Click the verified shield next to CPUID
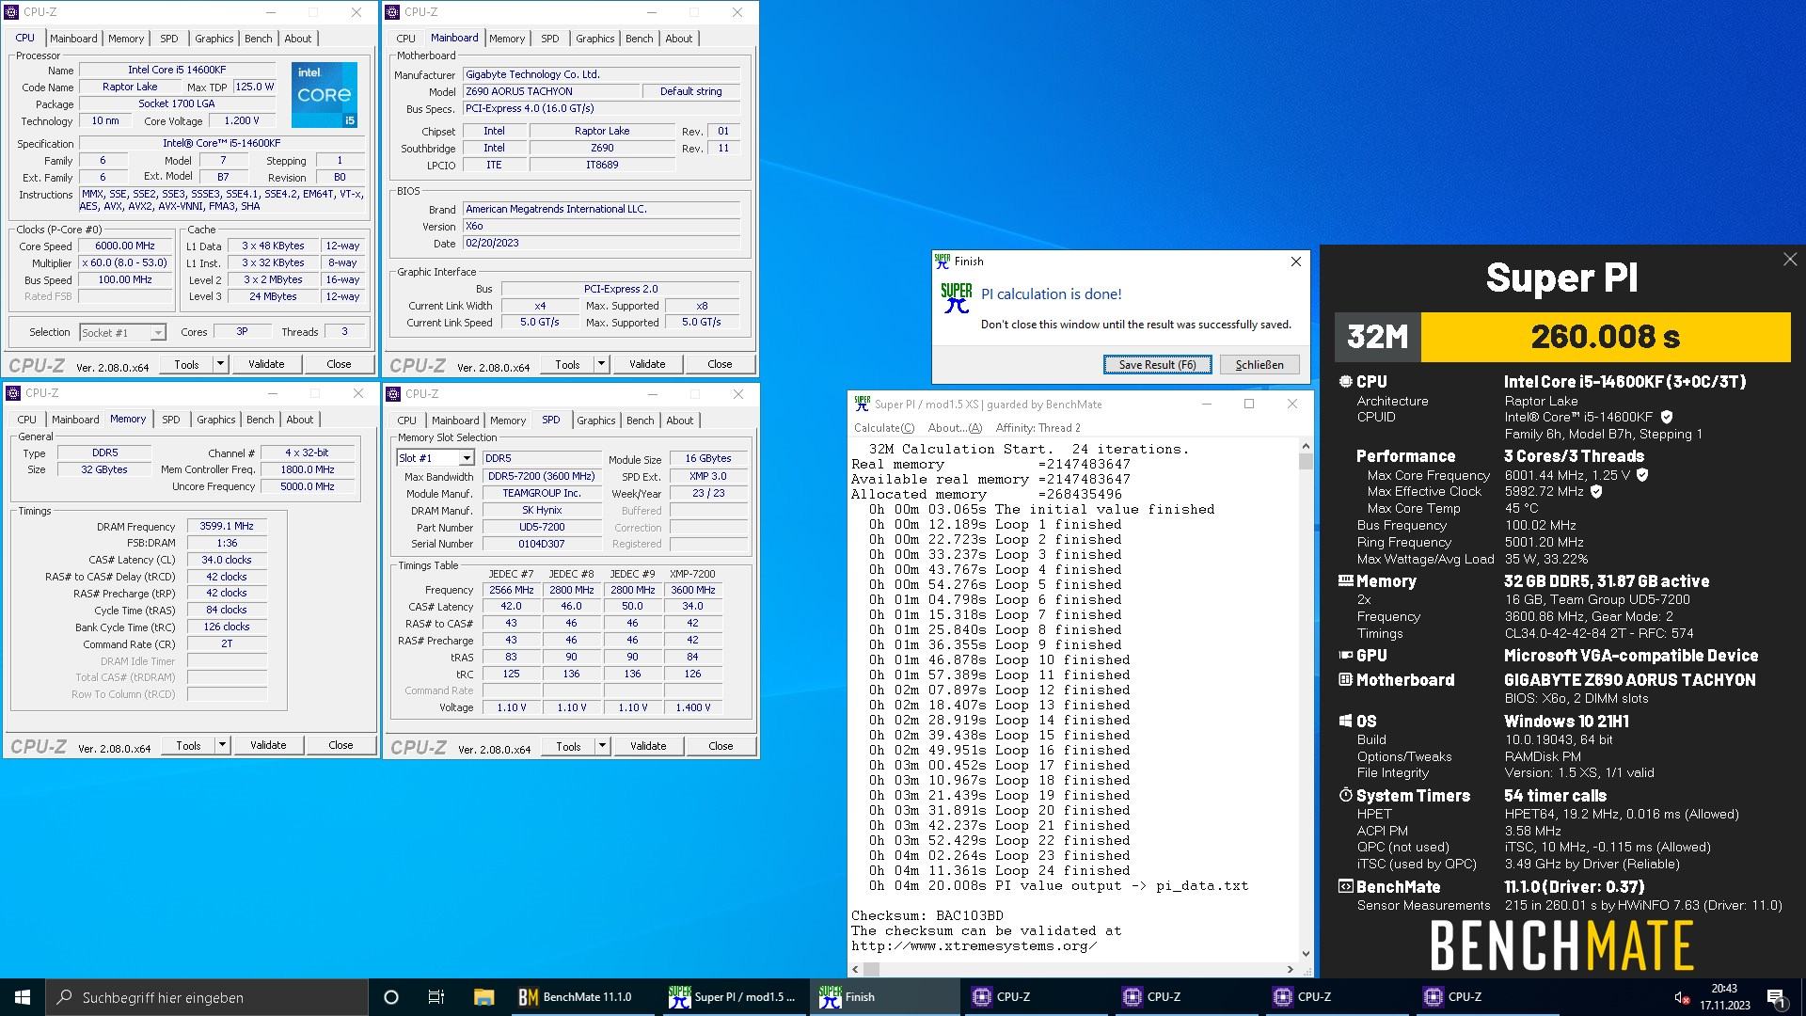This screenshot has width=1806, height=1016. [1667, 417]
